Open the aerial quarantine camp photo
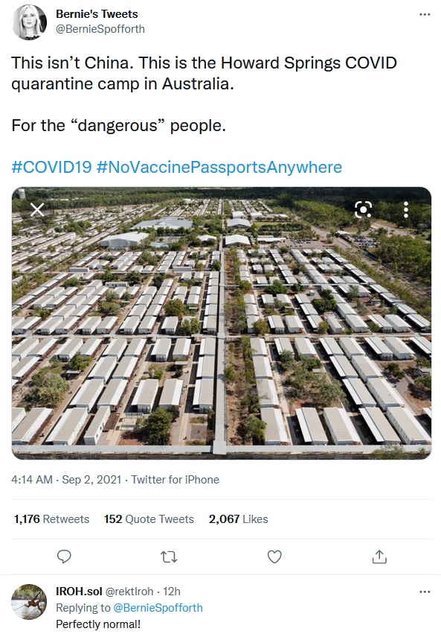Screen dimensions: 441x634 point(222,323)
